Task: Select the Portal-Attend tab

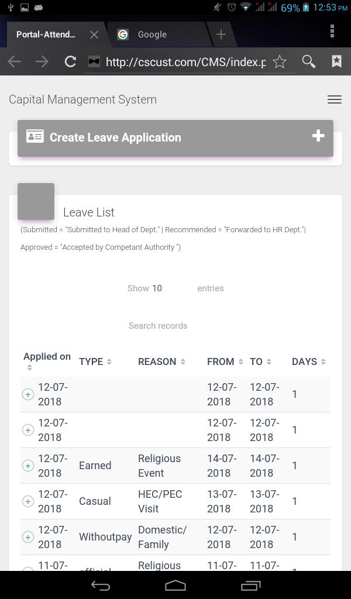Action: coord(46,35)
